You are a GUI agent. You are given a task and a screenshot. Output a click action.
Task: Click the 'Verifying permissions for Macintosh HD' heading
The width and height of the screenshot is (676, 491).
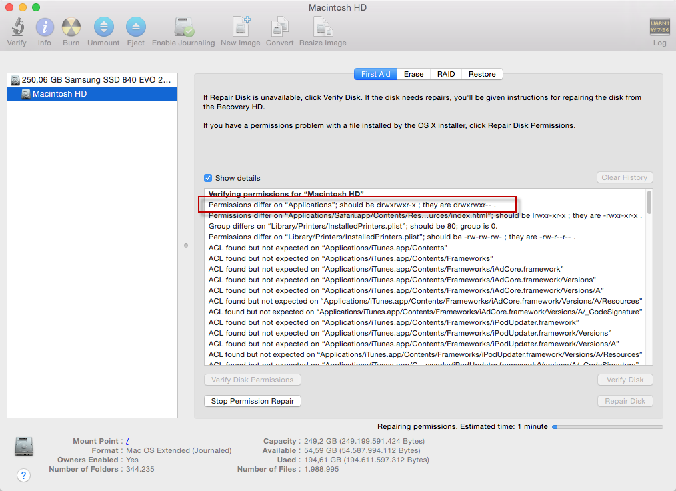286,193
